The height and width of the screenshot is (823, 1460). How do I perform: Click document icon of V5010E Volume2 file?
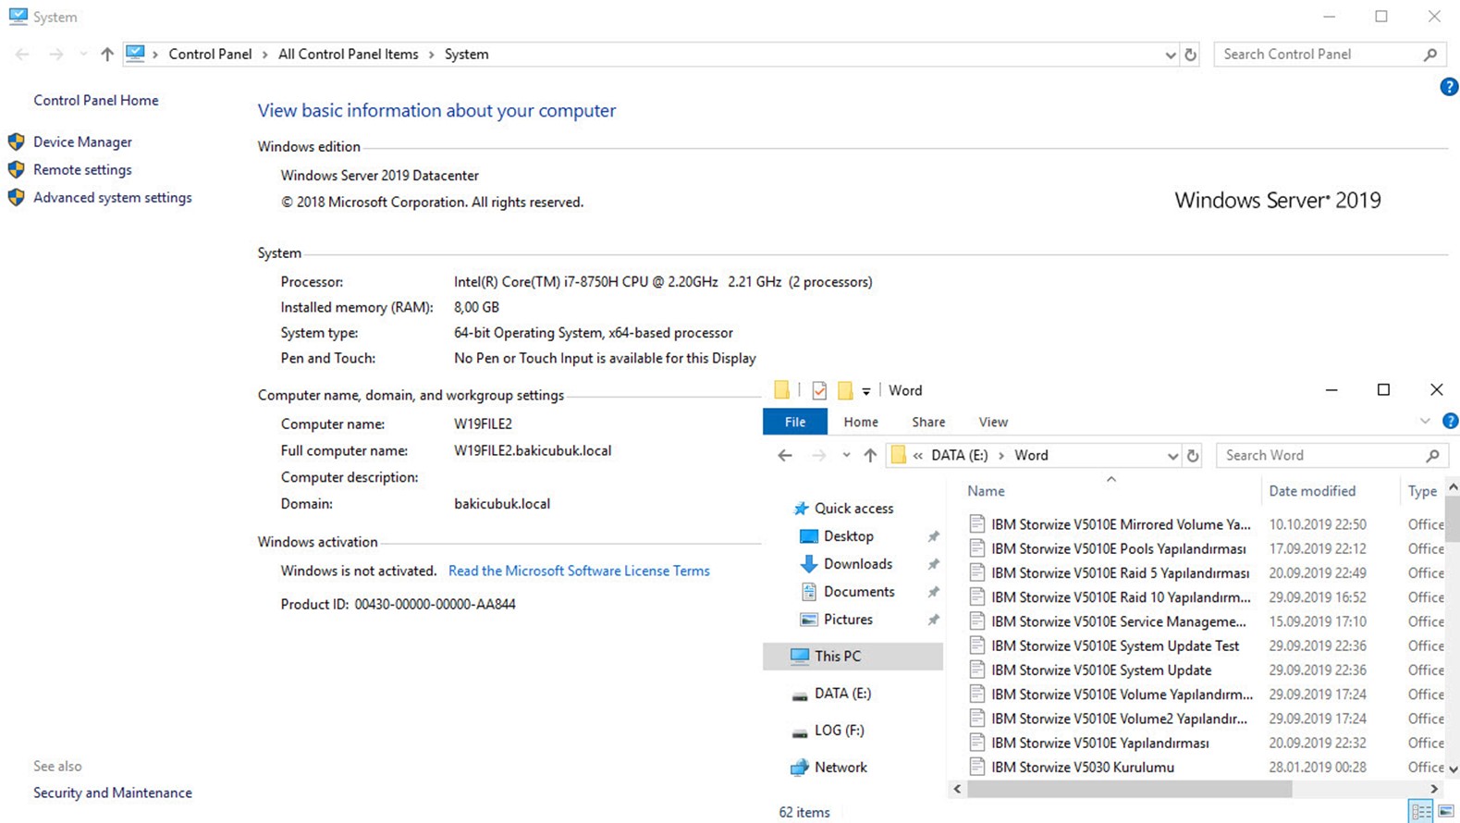(x=976, y=718)
